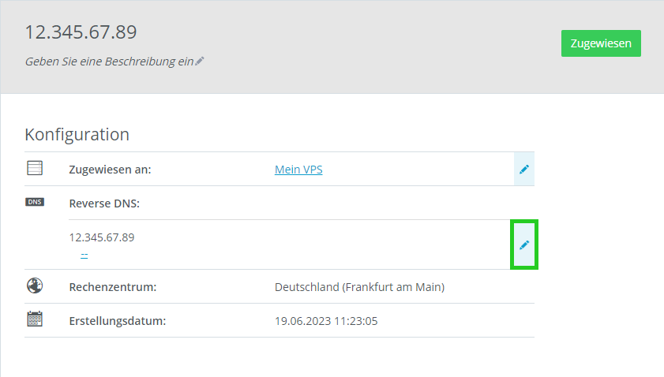Click the globe icon beside Rechenzentrum
The height and width of the screenshot is (377, 664).
pyautogui.click(x=35, y=286)
